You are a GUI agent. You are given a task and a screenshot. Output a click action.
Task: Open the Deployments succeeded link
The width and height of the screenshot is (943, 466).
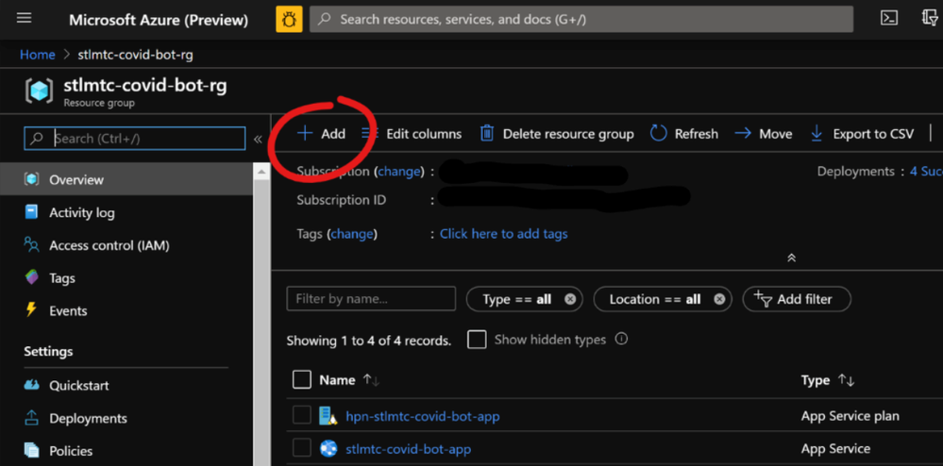point(926,172)
